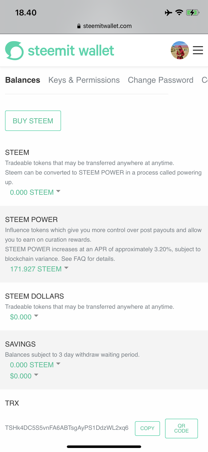Open the Steem Dollars $0.000 dropdown
Viewport: 208px width, 452px height.
click(24, 317)
